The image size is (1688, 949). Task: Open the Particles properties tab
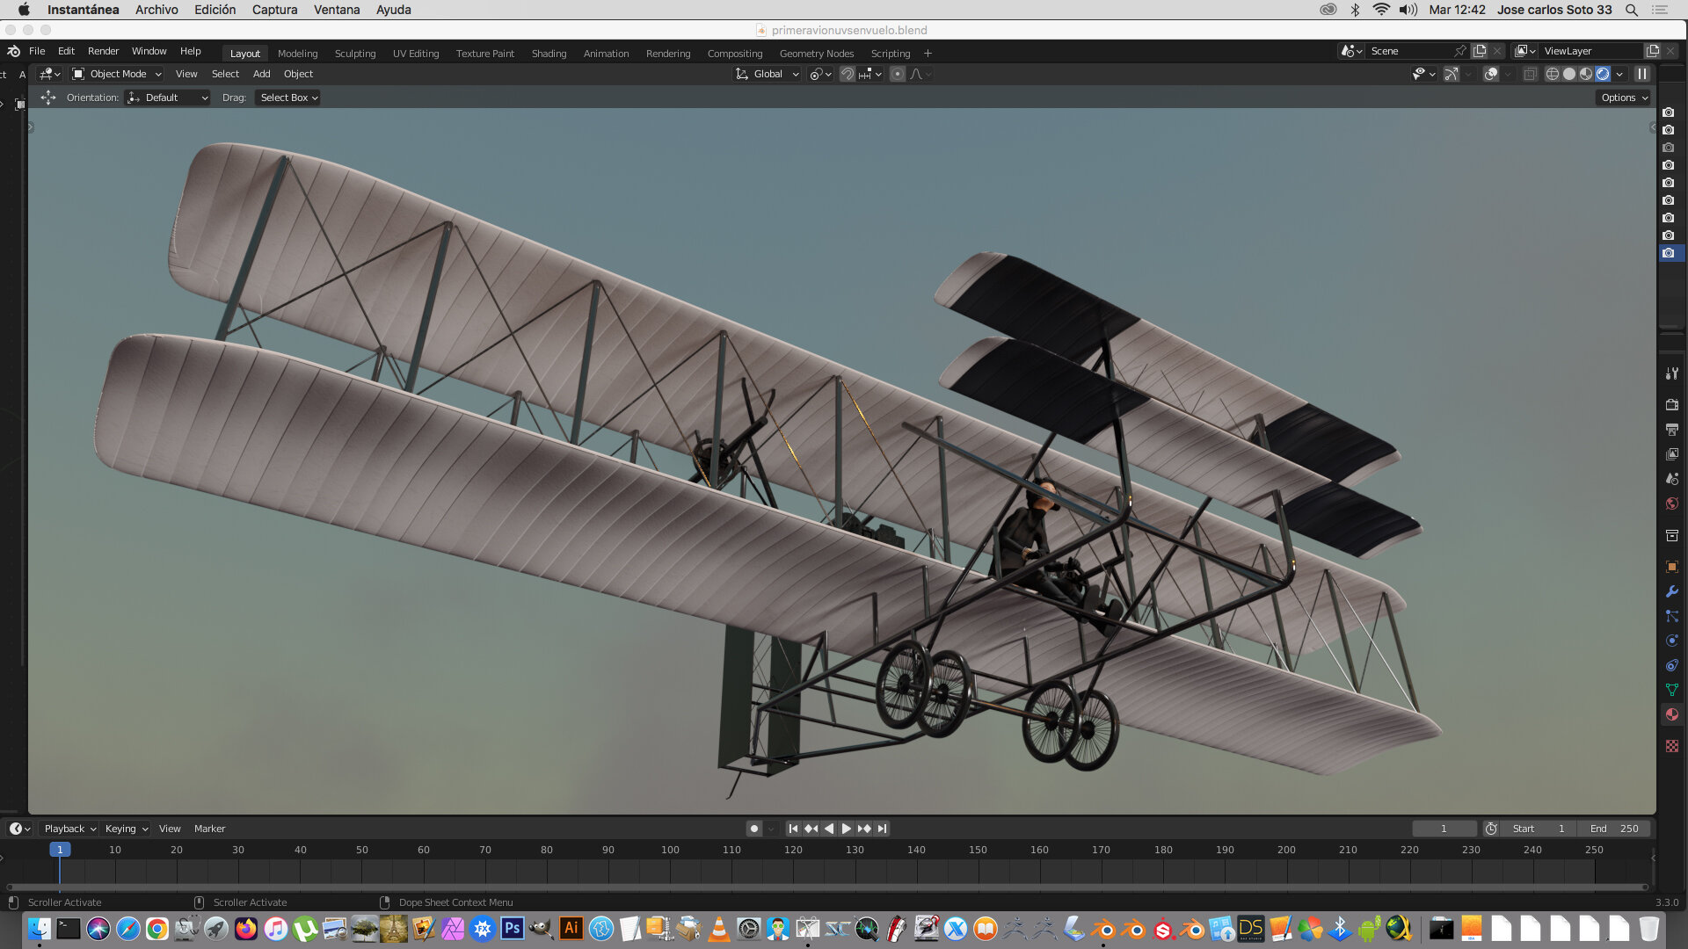tap(1671, 616)
